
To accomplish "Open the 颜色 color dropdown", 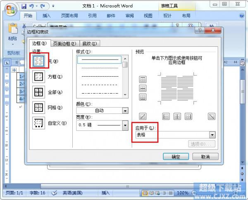I will pos(125,111).
